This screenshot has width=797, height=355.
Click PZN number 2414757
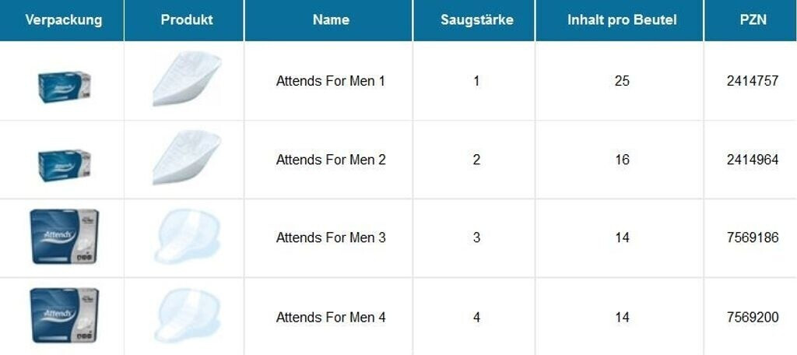click(753, 81)
